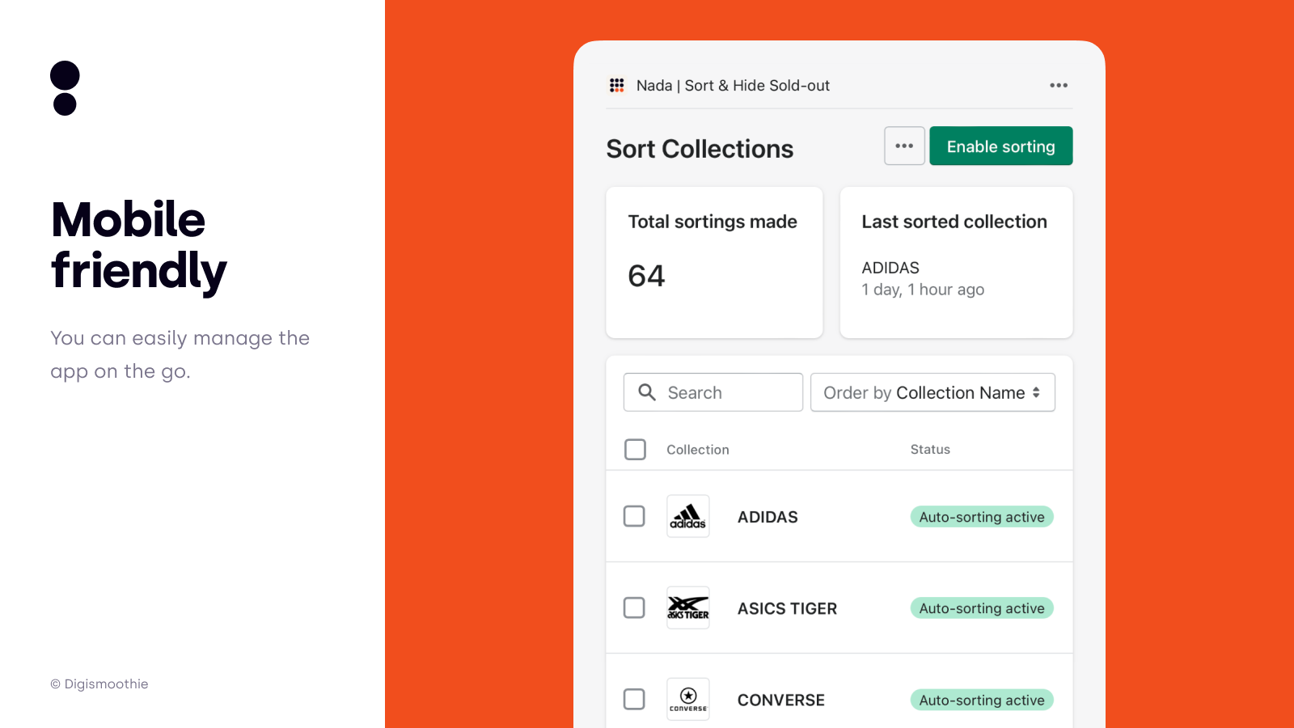Screen dimensions: 1294x728
Task: Click the Digismoothie two-dot logo
Action: pos(65,88)
